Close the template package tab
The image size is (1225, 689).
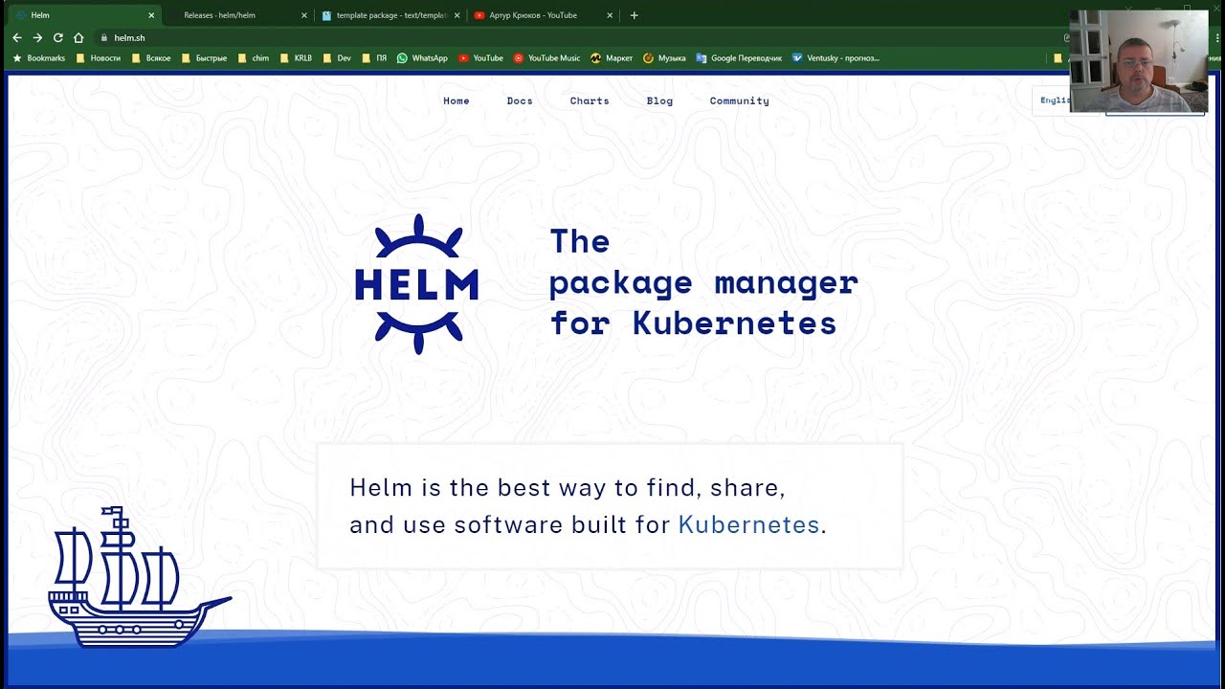[x=457, y=15]
